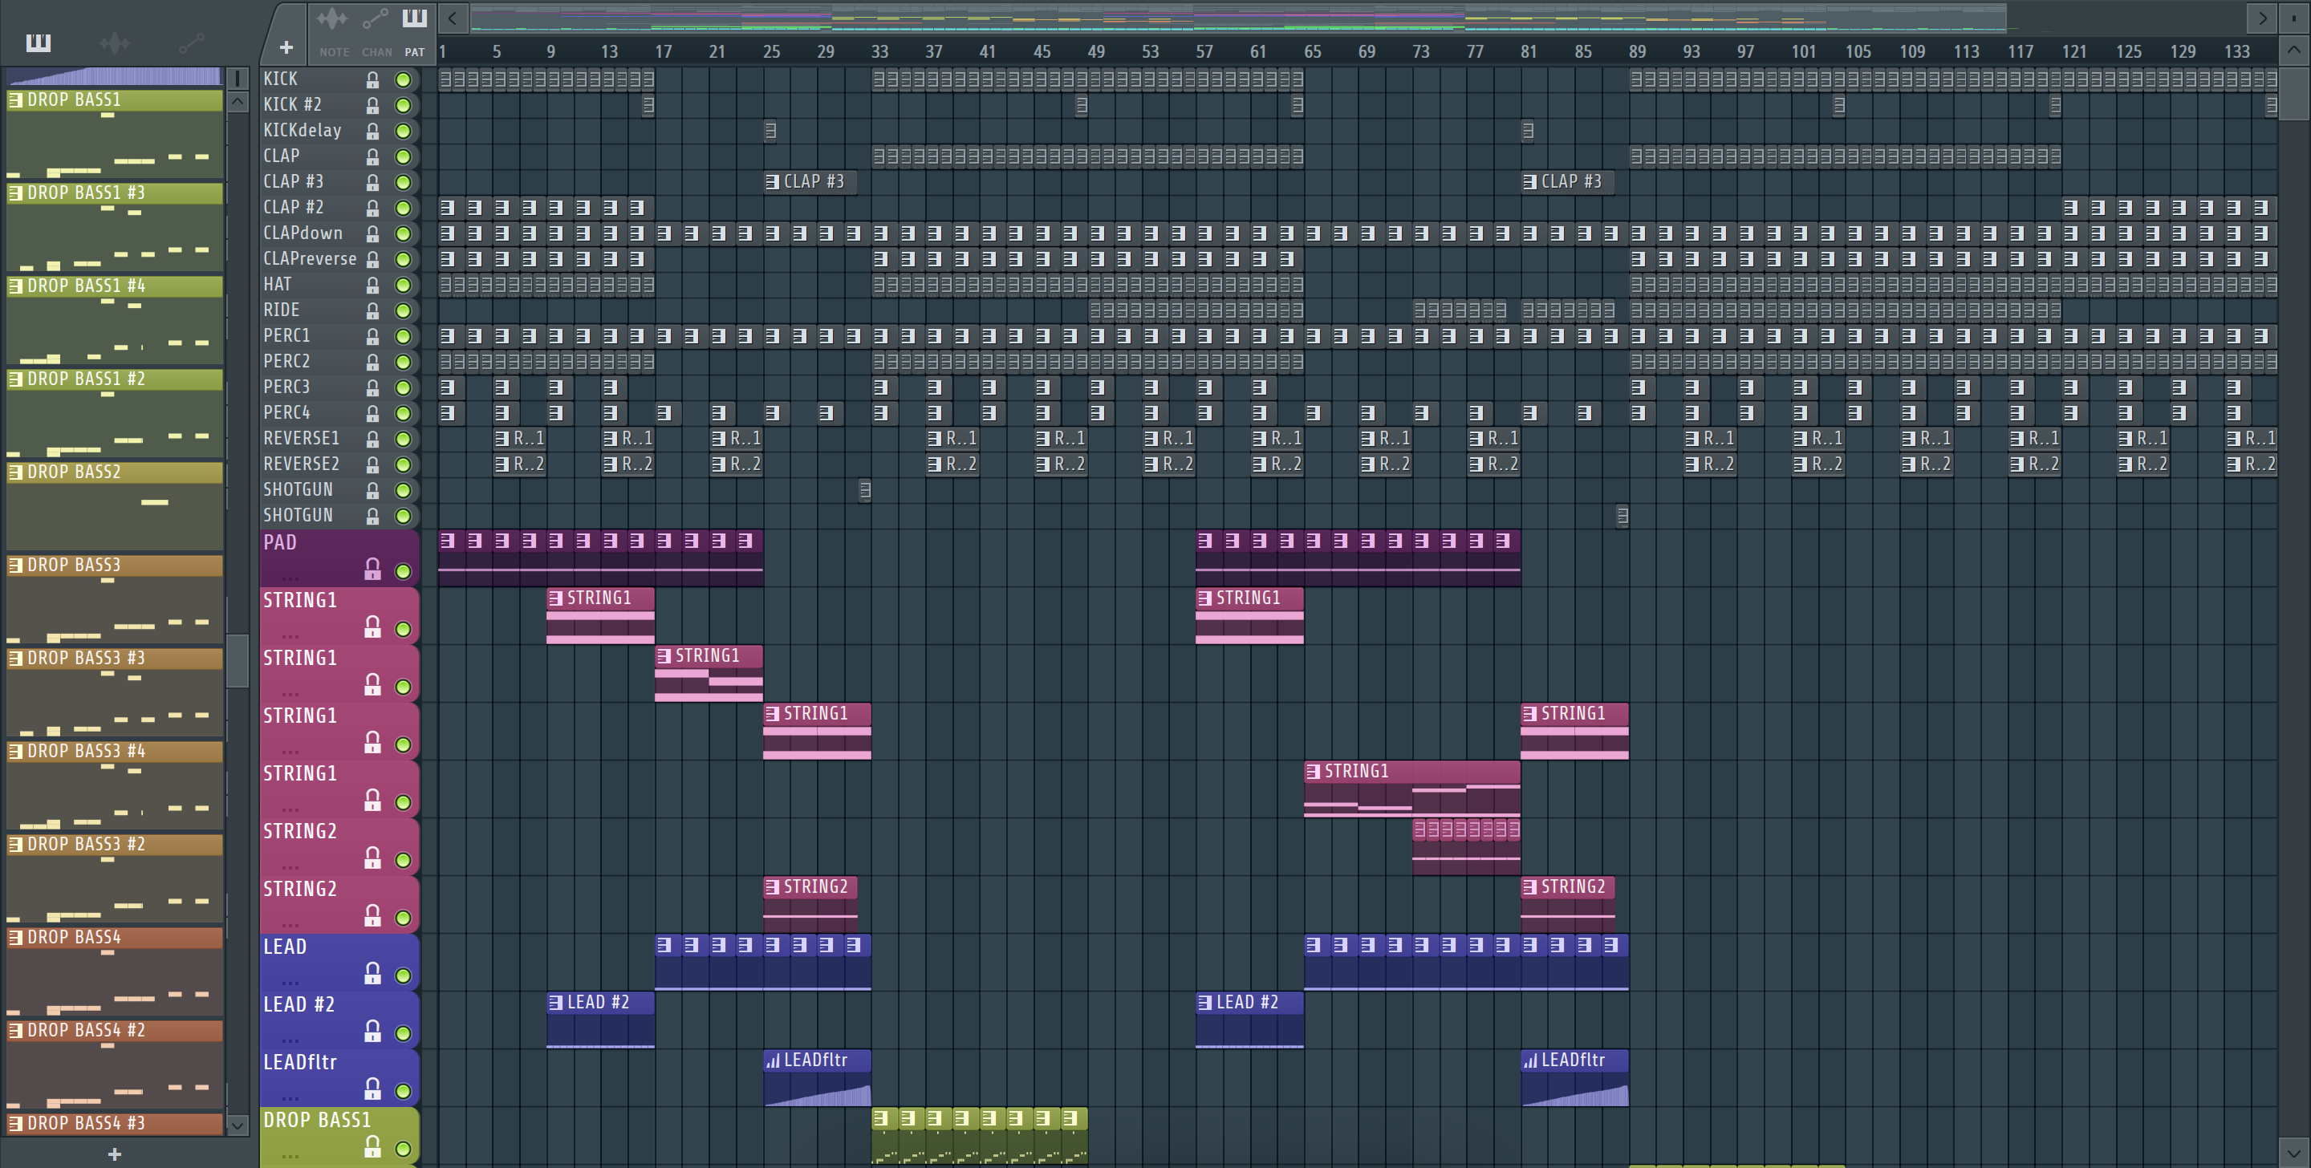This screenshot has height=1168, width=2311.
Task: Mute the PERC1 track
Action: coord(404,336)
